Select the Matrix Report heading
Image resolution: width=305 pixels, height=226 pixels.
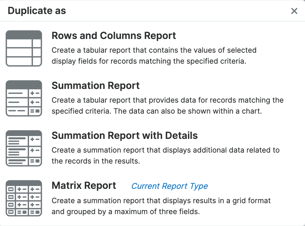(84, 185)
